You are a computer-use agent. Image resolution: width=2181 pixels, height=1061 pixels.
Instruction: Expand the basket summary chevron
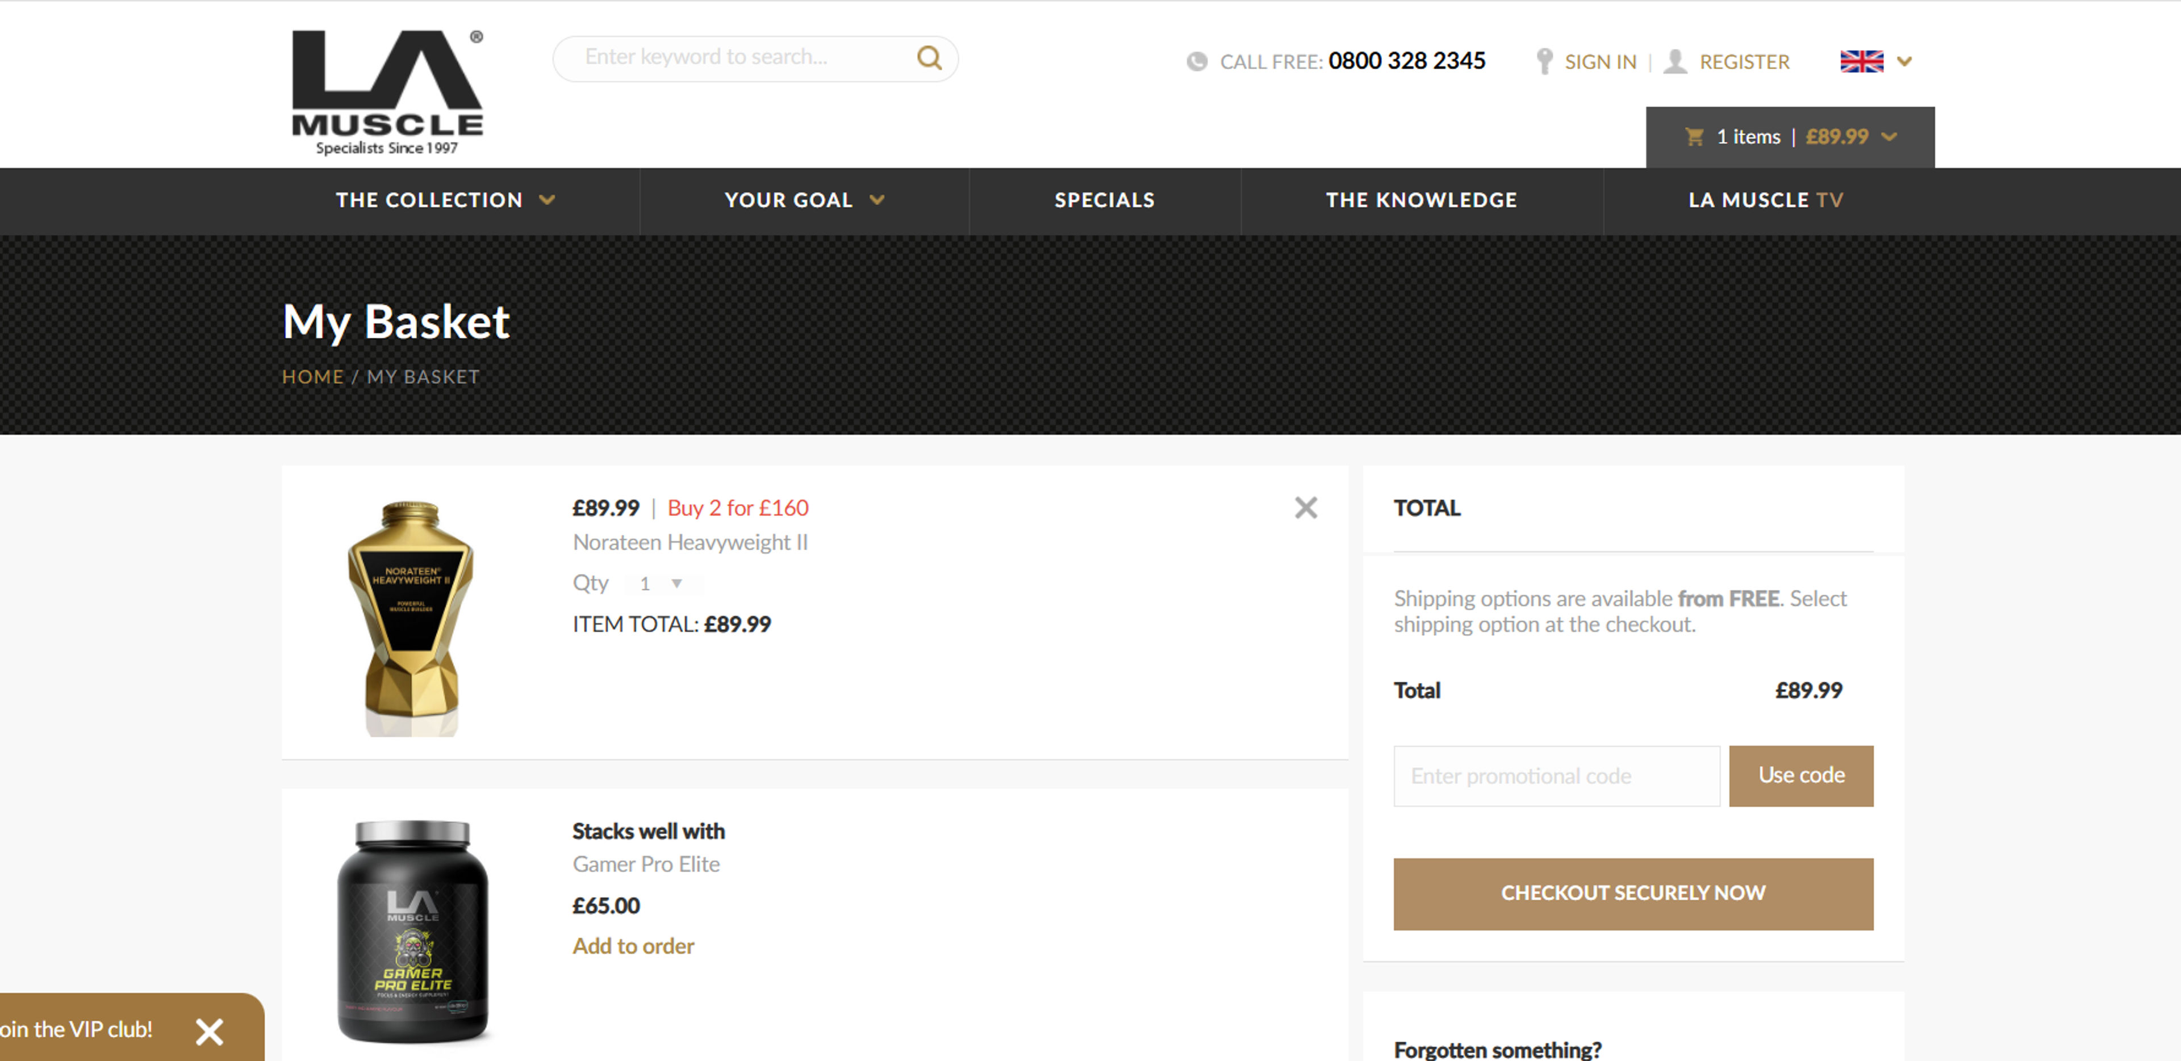point(1889,137)
